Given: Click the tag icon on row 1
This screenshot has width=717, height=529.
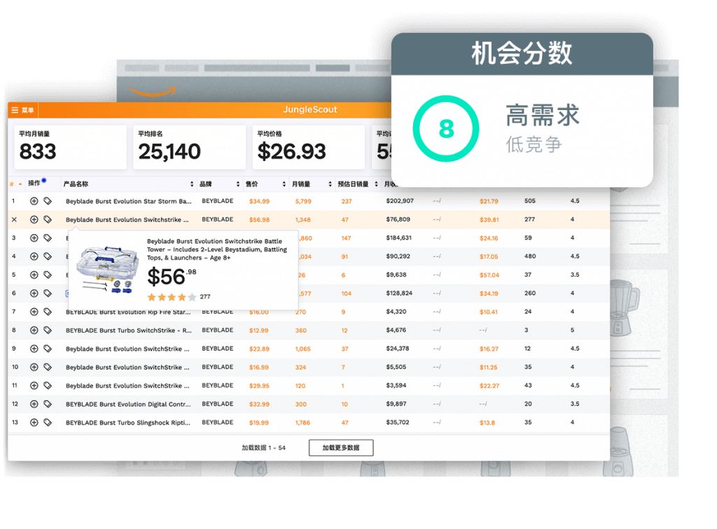Looking at the screenshot, I should pyautogui.click(x=48, y=201).
